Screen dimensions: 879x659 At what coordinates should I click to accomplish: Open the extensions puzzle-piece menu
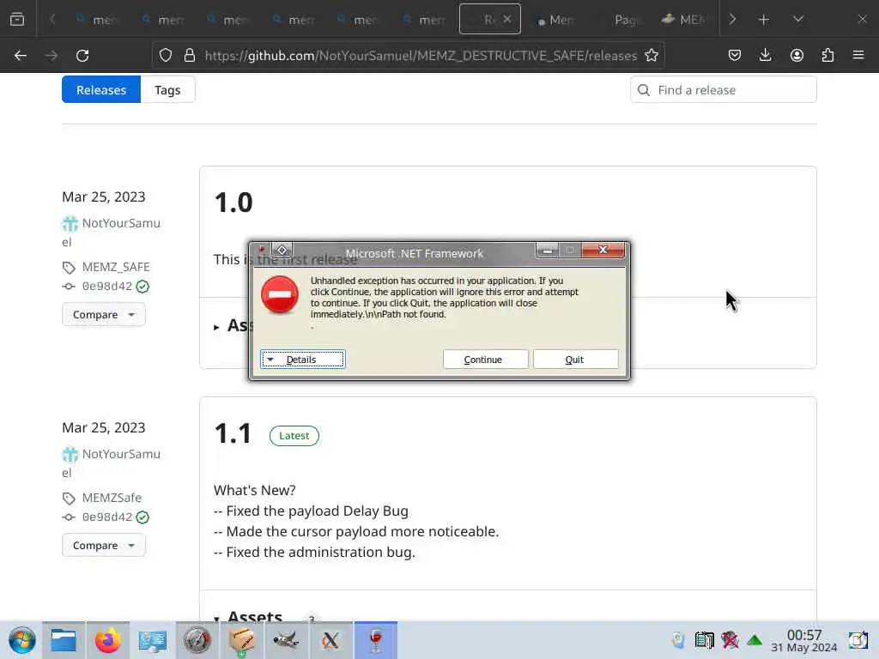pyautogui.click(x=827, y=56)
